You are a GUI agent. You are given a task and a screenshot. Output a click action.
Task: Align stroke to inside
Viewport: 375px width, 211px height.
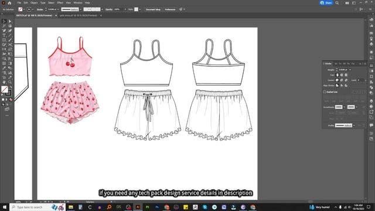(x=342, y=86)
